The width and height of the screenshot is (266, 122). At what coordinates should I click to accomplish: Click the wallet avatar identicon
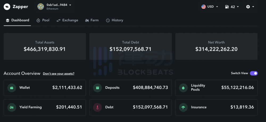point(41,7)
